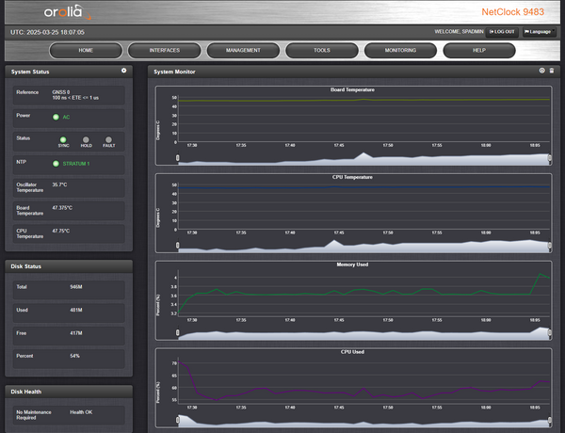Click the green SYNC status light
565x433 pixels.
click(63, 139)
